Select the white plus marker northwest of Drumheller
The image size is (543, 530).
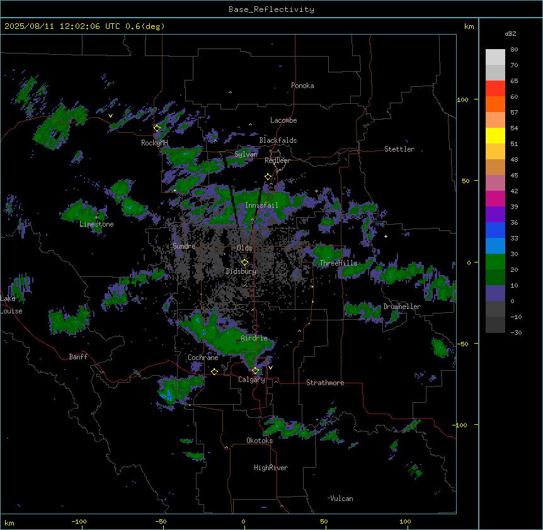(386, 236)
